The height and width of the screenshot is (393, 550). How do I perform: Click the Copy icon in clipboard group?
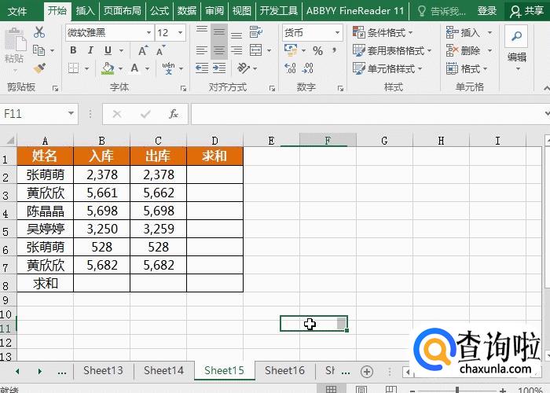click(38, 50)
